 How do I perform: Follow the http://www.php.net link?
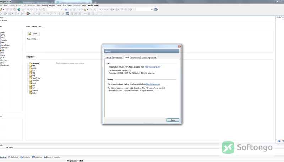[153, 67]
